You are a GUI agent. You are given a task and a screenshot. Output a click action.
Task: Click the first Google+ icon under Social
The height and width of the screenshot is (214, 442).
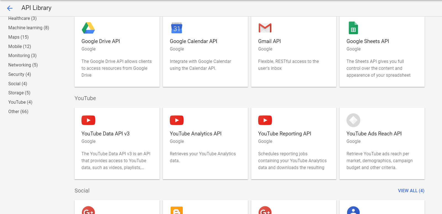(x=88, y=210)
